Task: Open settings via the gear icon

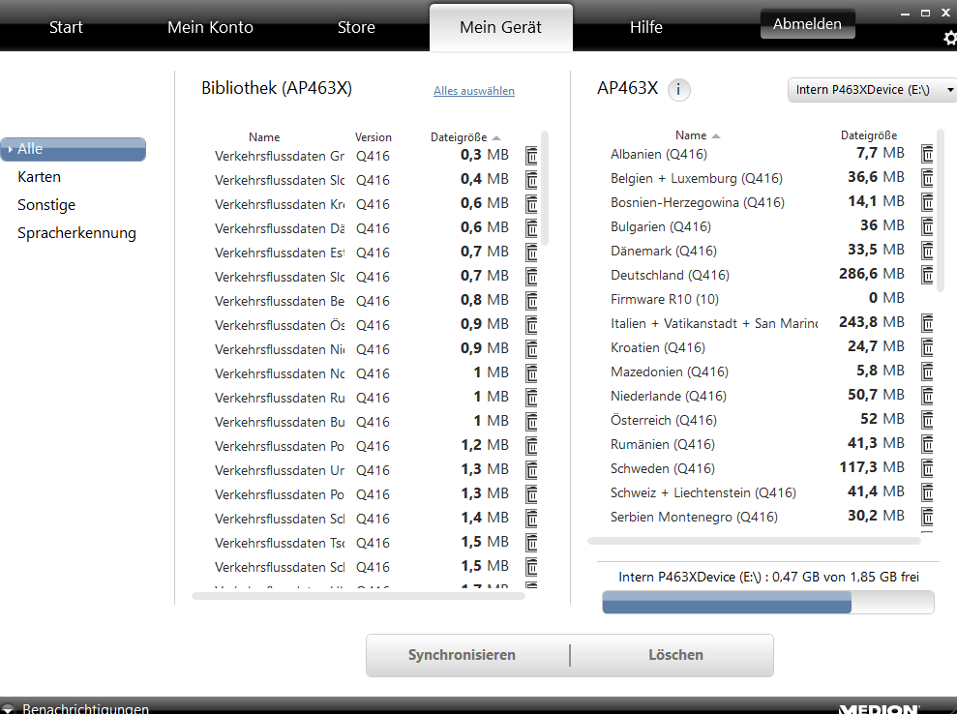Action: click(949, 39)
